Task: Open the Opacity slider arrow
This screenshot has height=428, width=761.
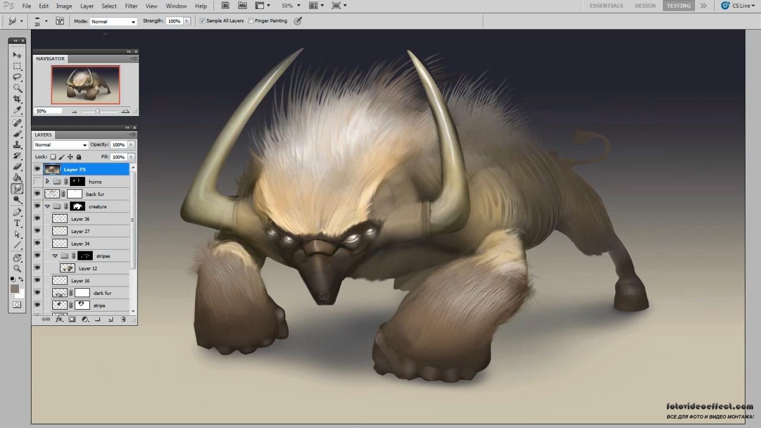Action: 131,145
